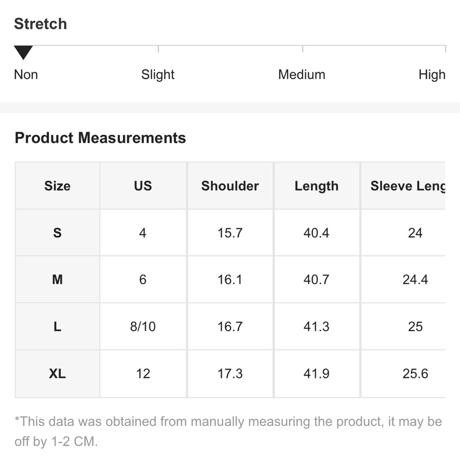Click the US column header
The image size is (460, 460).
(x=143, y=186)
